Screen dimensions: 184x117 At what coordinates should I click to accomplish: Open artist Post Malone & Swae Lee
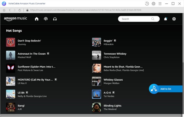(x=30, y=70)
